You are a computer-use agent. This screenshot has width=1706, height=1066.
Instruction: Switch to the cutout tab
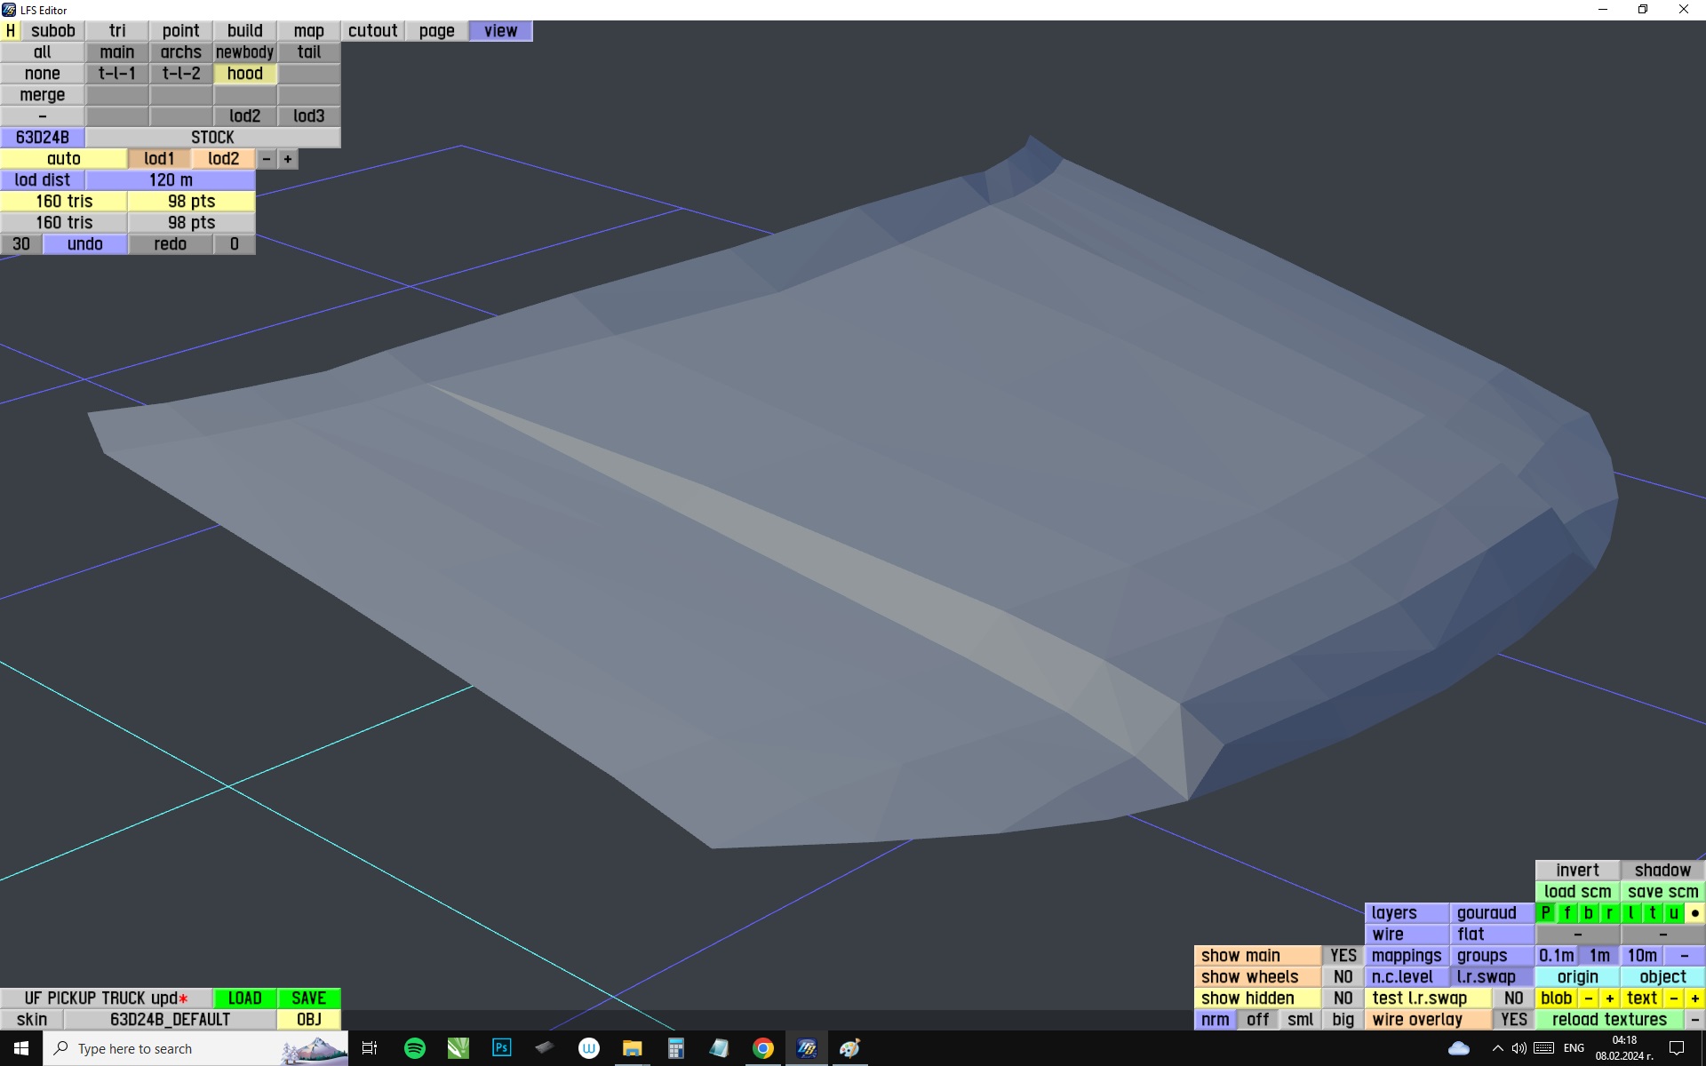pos(372,31)
